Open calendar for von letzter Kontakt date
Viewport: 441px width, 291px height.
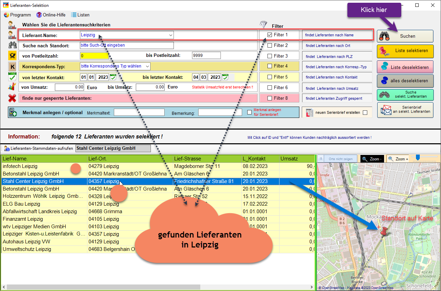113,77
